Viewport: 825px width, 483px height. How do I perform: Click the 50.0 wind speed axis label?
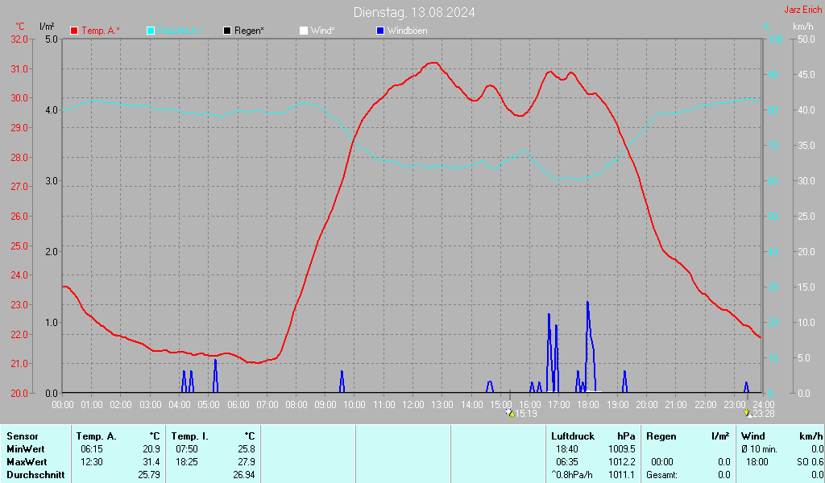(806, 39)
